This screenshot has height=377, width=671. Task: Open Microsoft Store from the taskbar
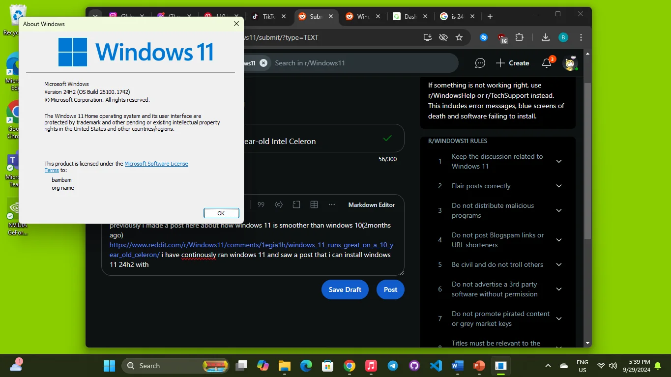click(x=328, y=366)
